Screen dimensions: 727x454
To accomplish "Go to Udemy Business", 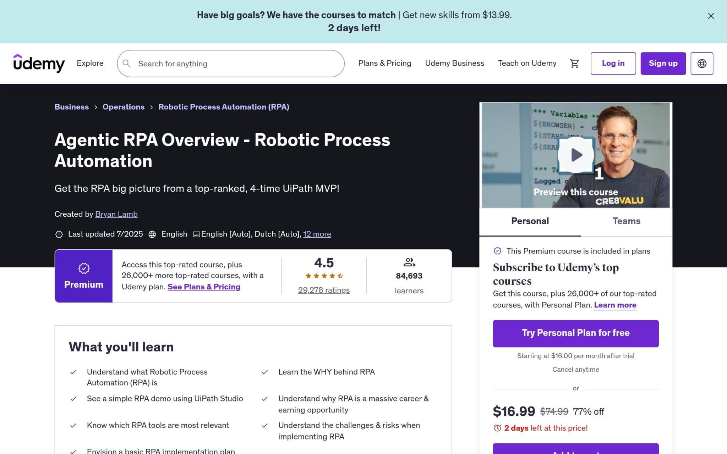I will coord(454,63).
